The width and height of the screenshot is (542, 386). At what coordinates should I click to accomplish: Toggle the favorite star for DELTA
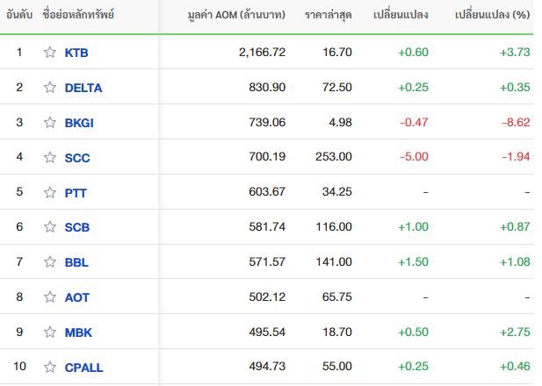click(50, 88)
